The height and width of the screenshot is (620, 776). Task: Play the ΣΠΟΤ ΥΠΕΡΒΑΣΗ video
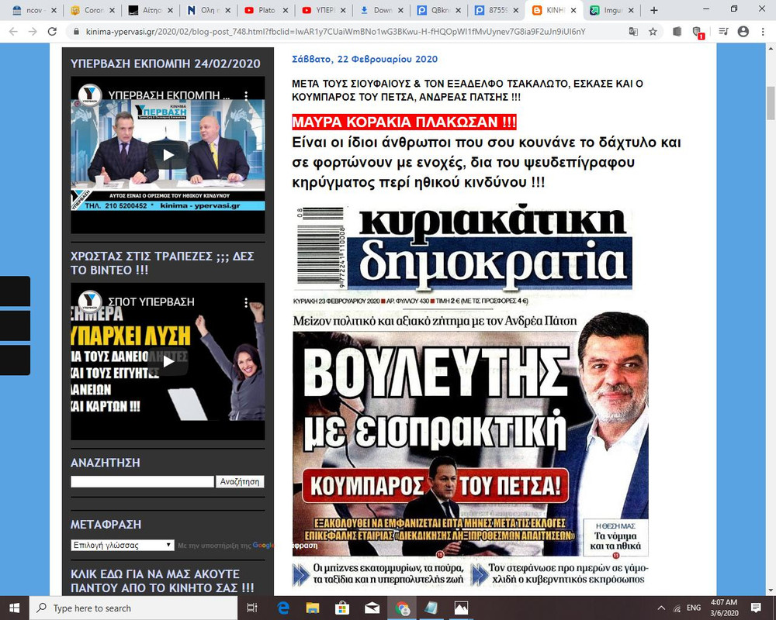[168, 361]
